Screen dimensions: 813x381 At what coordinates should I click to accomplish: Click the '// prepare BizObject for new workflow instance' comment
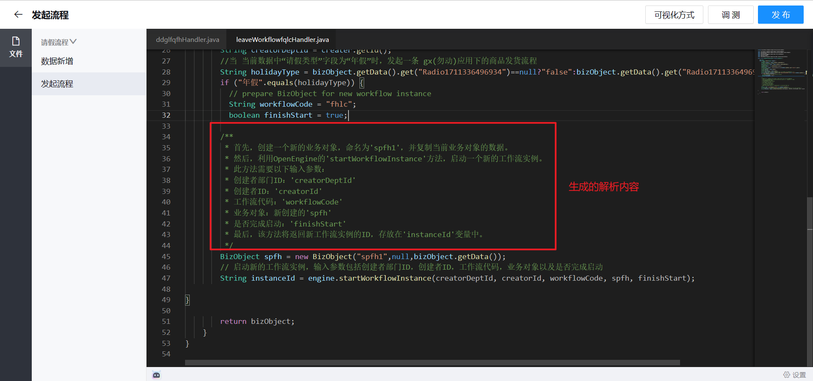tap(330, 94)
